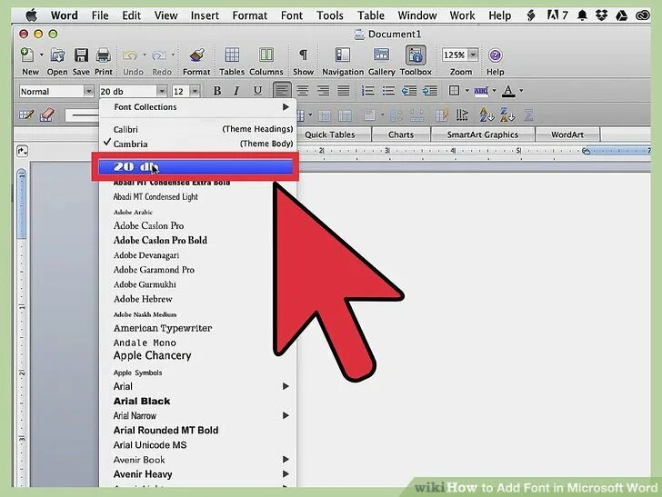This screenshot has width=662, height=497.
Task: Toggle Italic formatting
Action: pyautogui.click(x=236, y=91)
